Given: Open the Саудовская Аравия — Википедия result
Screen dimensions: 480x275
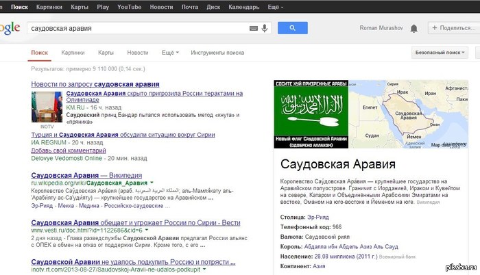Looking at the screenshot, I should [x=86, y=175].
